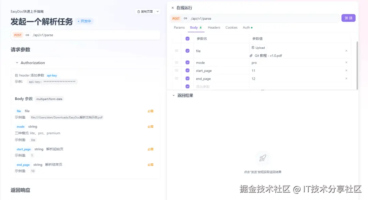368x200 pixels.
Task: Click the drag handle icon on the mode row
Action: pyautogui.click(x=176, y=62)
